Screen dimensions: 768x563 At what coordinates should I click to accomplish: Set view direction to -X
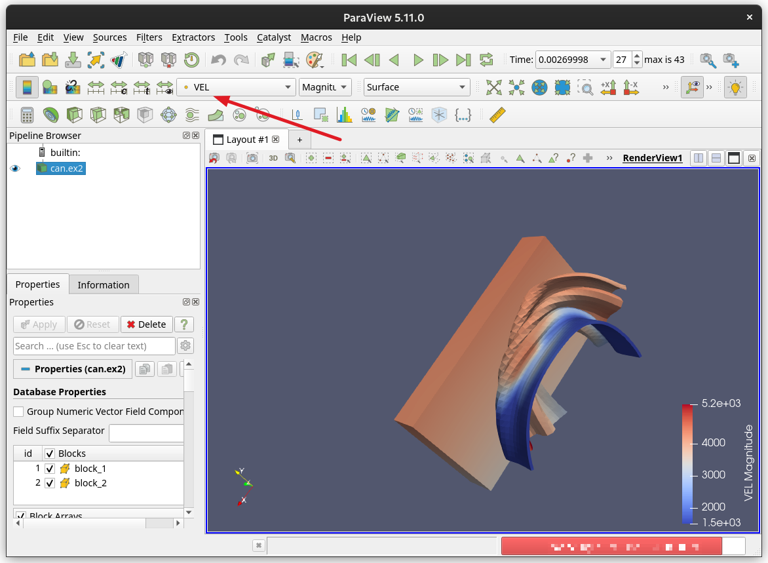[631, 87]
